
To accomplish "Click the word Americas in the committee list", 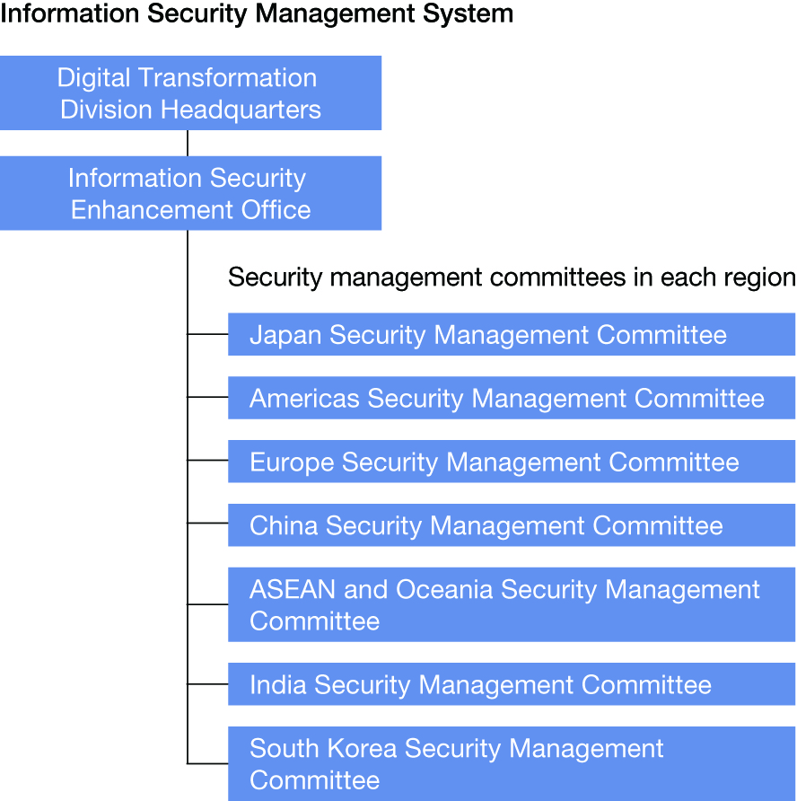I will 304,399.
